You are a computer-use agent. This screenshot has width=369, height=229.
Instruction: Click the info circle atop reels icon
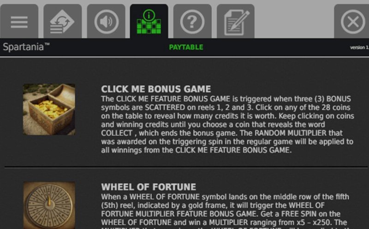149,15
